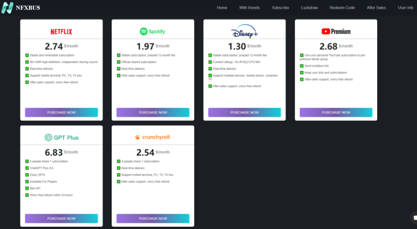This screenshot has height=229, width=417.
Task: Open the Redeem Code page
Action: 342,8
